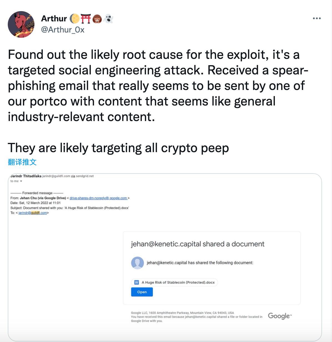Screen dimensions: 332x342
Task: Click the jarindr@guildfi.com link in the To field
Action: click(33, 213)
